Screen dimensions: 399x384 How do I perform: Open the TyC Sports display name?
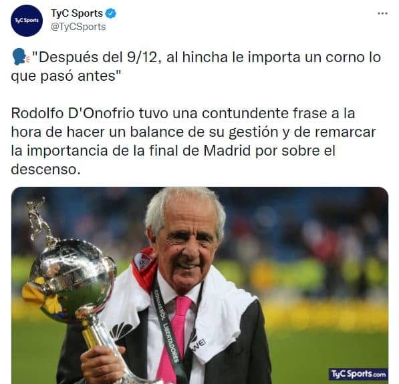click(77, 13)
